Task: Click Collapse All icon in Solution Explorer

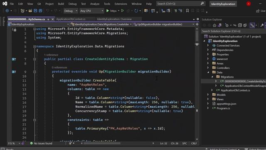Action: 240,25
